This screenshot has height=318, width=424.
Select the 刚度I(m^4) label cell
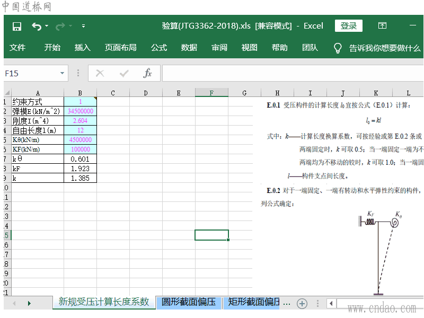coord(38,121)
